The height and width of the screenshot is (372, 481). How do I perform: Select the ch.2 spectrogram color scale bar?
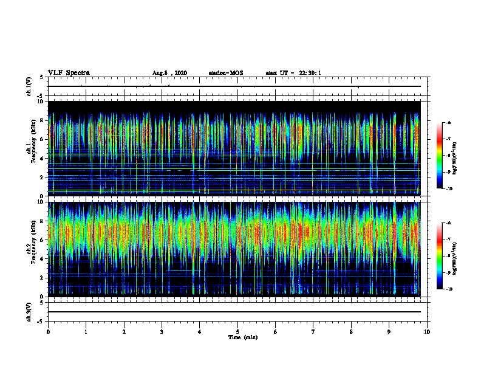(x=439, y=256)
